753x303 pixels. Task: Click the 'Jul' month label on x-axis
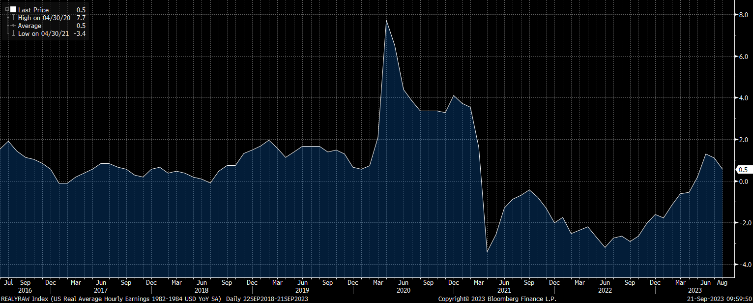tap(8, 283)
